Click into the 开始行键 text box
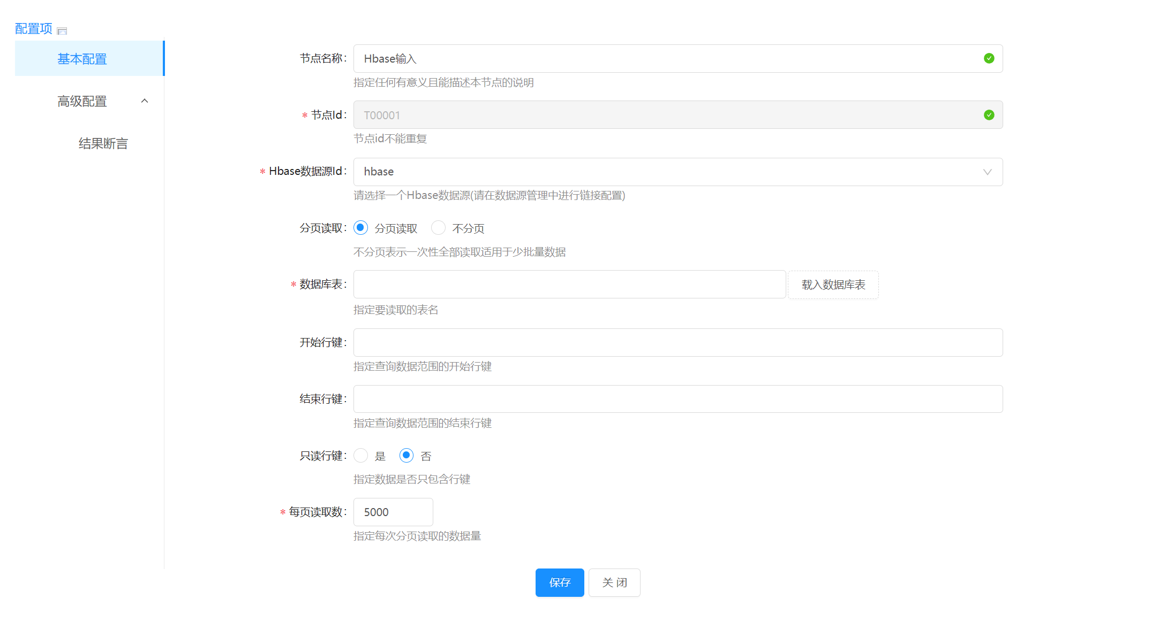The image size is (1174, 630). coord(678,342)
